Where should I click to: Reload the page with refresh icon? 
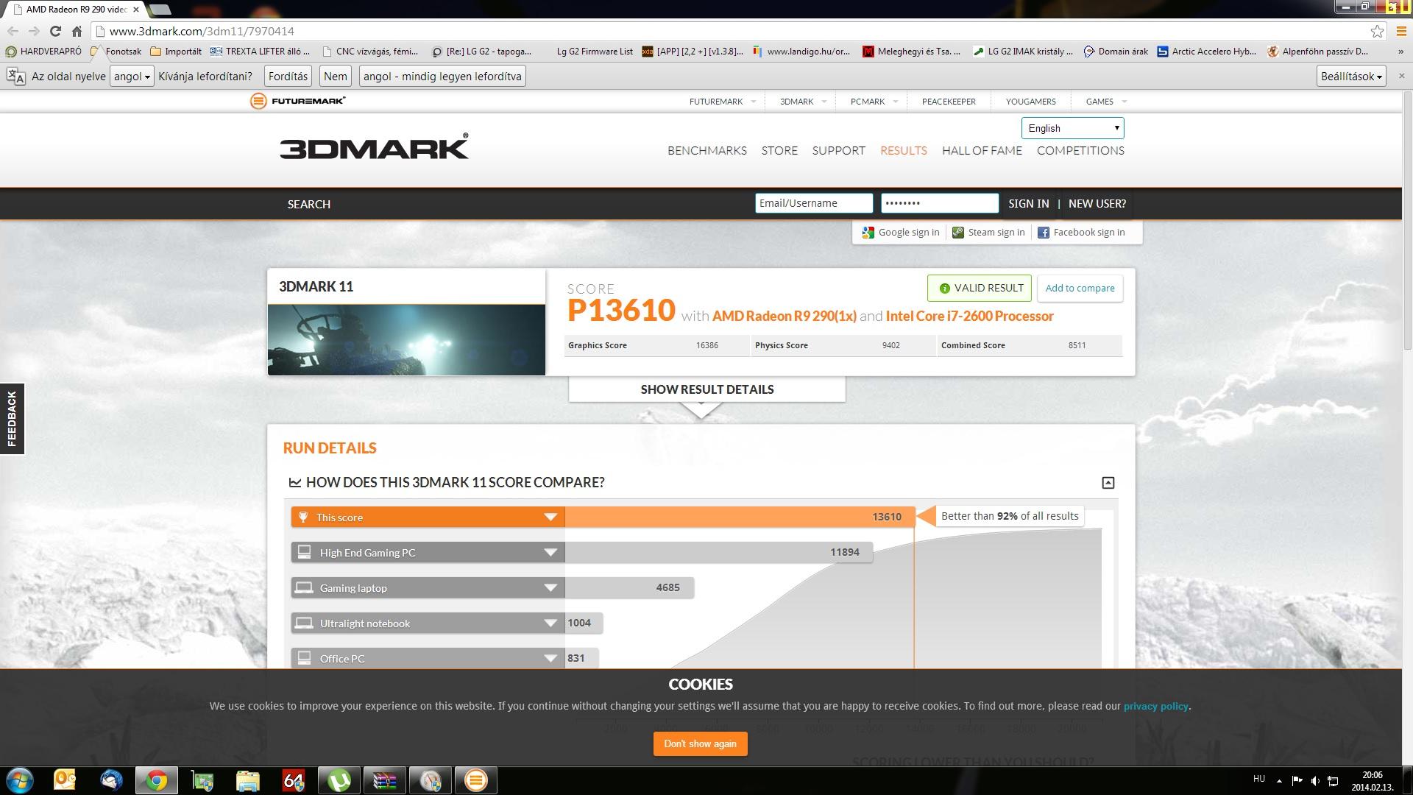(x=55, y=31)
